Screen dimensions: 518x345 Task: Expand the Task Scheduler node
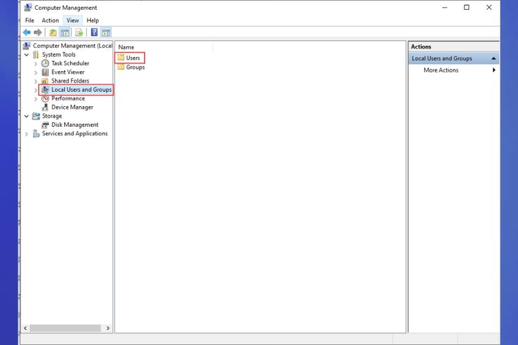(36, 63)
